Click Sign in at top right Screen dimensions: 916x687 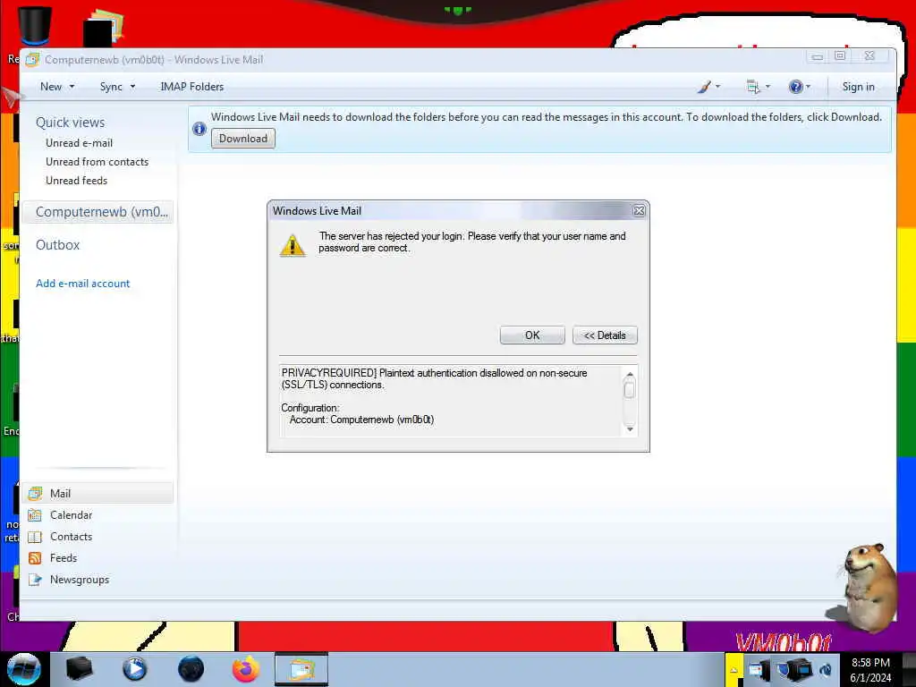858,87
